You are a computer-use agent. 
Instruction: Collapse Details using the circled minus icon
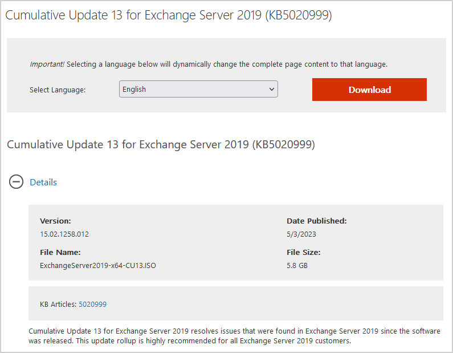pos(17,182)
